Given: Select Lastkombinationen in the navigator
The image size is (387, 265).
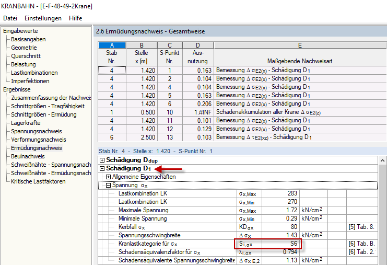Looking at the screenshot, I should coord(34,73).
